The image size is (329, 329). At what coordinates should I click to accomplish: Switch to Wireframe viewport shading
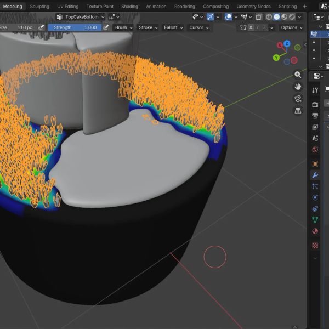[269, 17]
